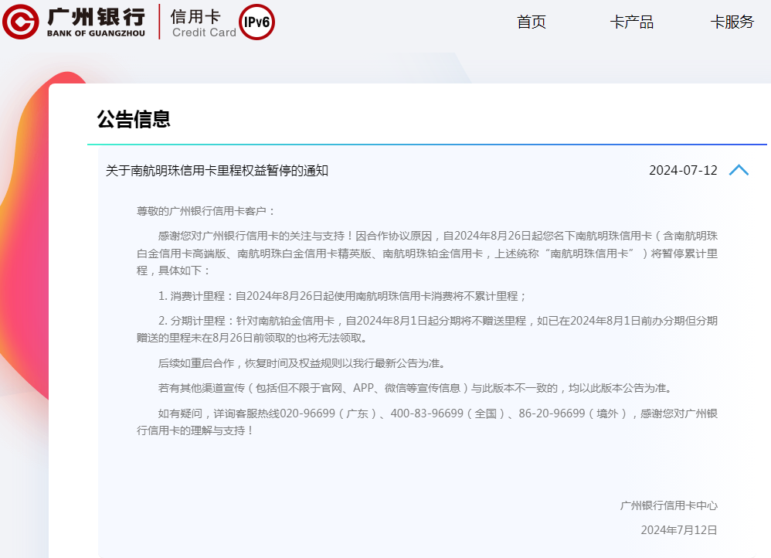Image resolution: width=771 pixels, height=558 pixels.
Task: Open the 卡服务 menu item
Action: 732,22
